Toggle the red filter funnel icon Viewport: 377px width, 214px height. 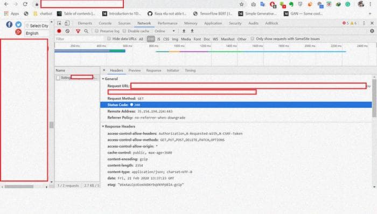tap(78, 31)
